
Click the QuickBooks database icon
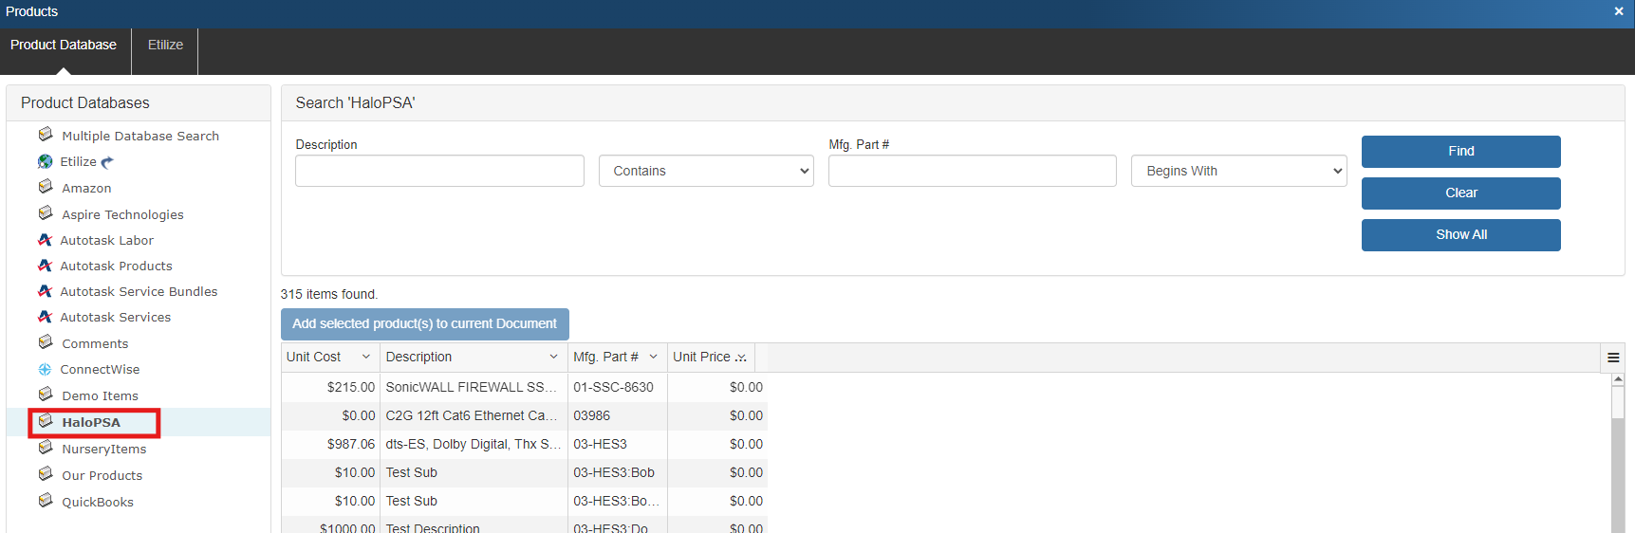(x=46, y=501)
